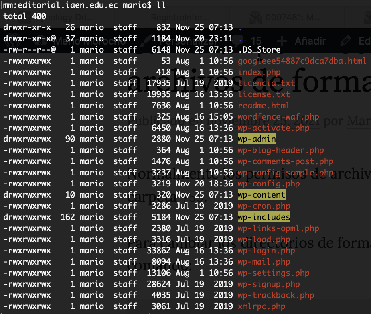This screenshot has height=314, width=371.
Task: Select the timestamp 23:11
Action: [221, 39]
